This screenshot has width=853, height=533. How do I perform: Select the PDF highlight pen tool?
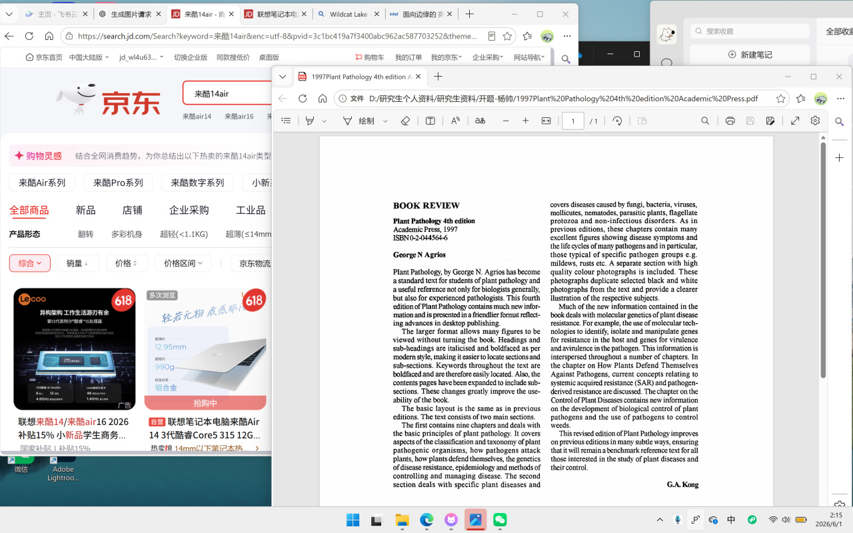point(310,121)
